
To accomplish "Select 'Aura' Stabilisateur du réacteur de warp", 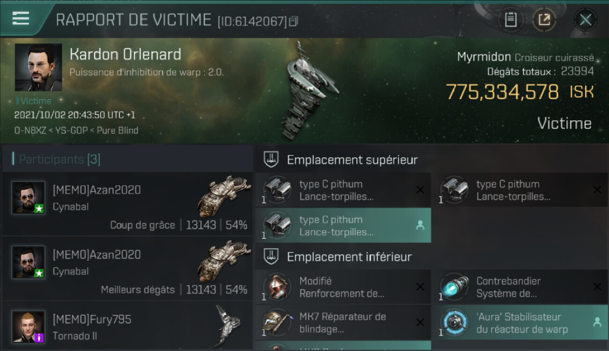I will click(x=520, y=322).
